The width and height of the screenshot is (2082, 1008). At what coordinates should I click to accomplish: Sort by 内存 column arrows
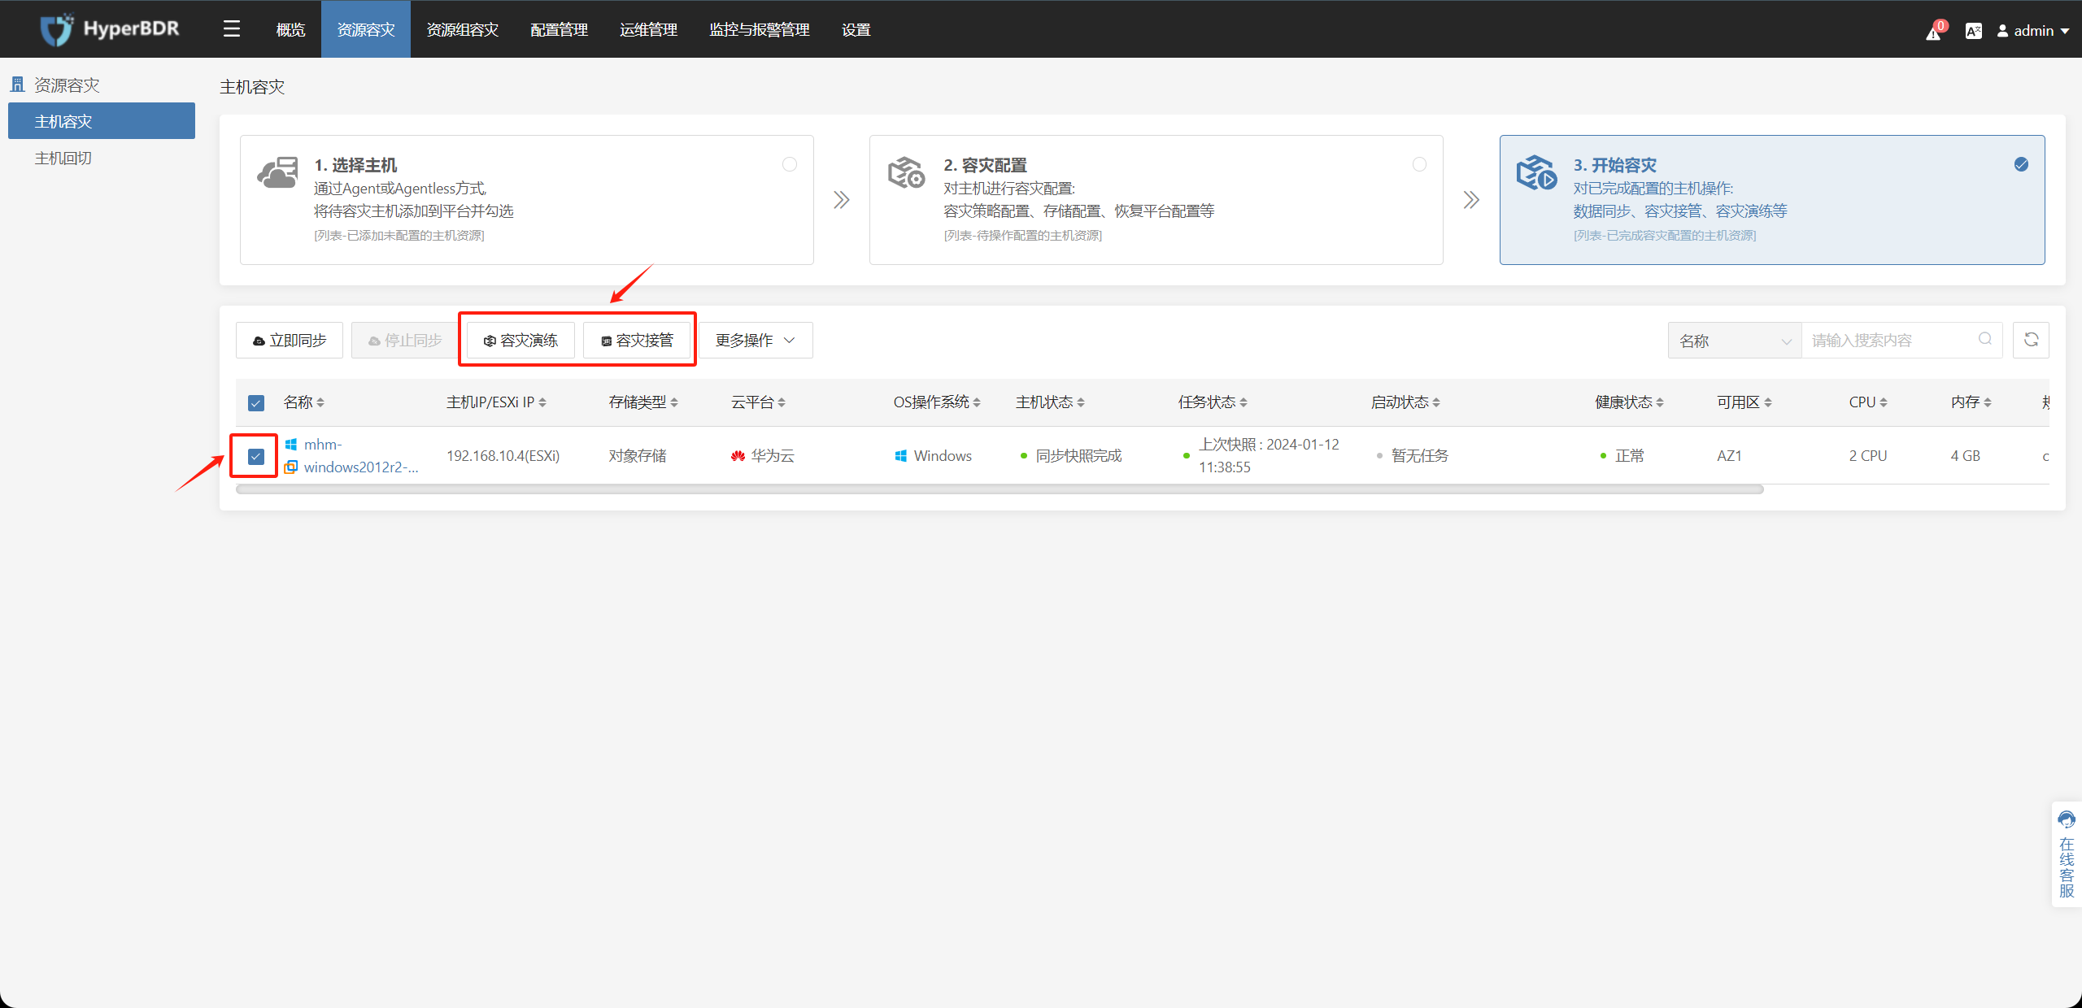[1988, 402]
